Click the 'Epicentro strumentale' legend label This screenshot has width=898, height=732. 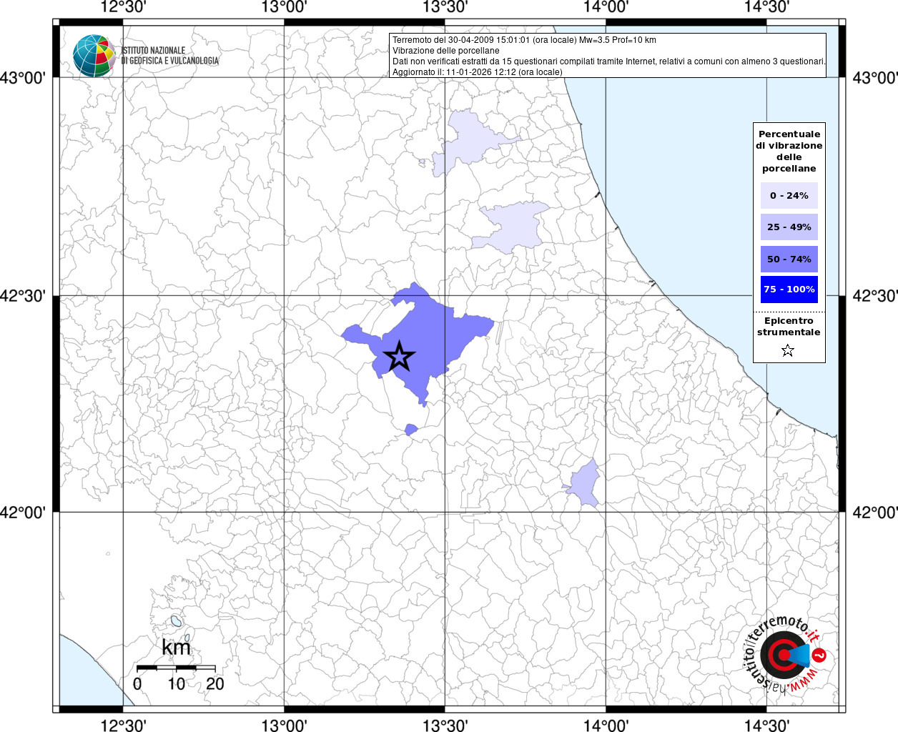(x=789, y=327)
